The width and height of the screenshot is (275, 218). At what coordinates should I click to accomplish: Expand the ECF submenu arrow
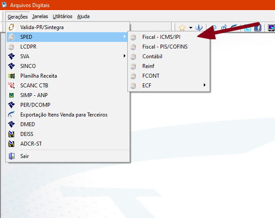[205, 85]
